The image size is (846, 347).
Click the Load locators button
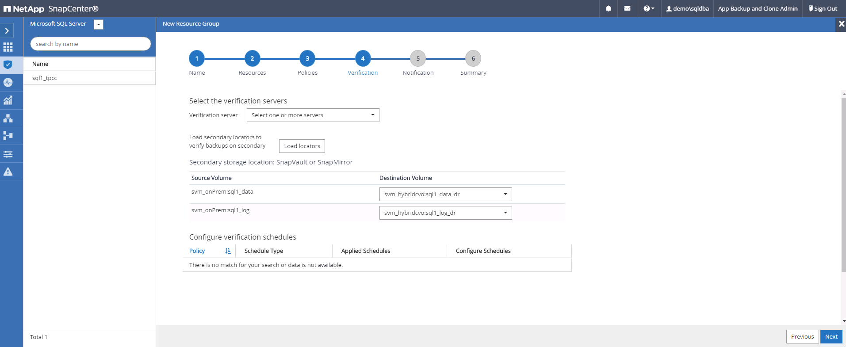click(302, 146)
